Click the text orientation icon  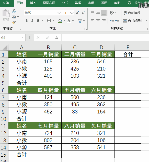click(x=112, y=13)
